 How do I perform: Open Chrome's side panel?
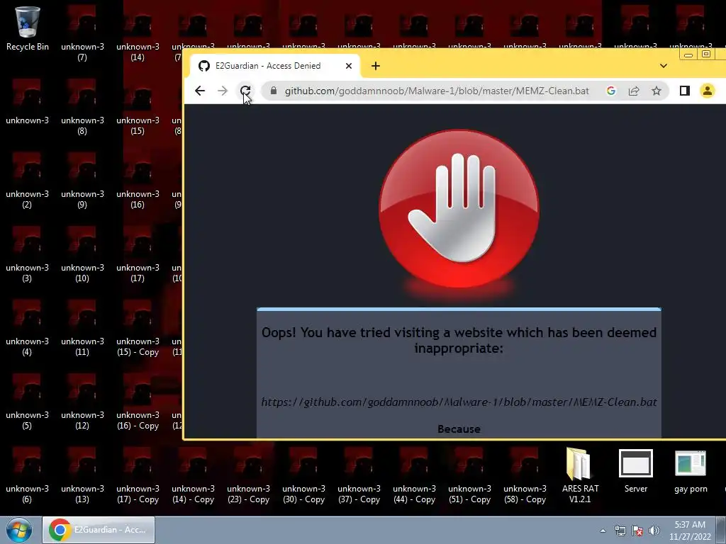(x=685, y=91)
